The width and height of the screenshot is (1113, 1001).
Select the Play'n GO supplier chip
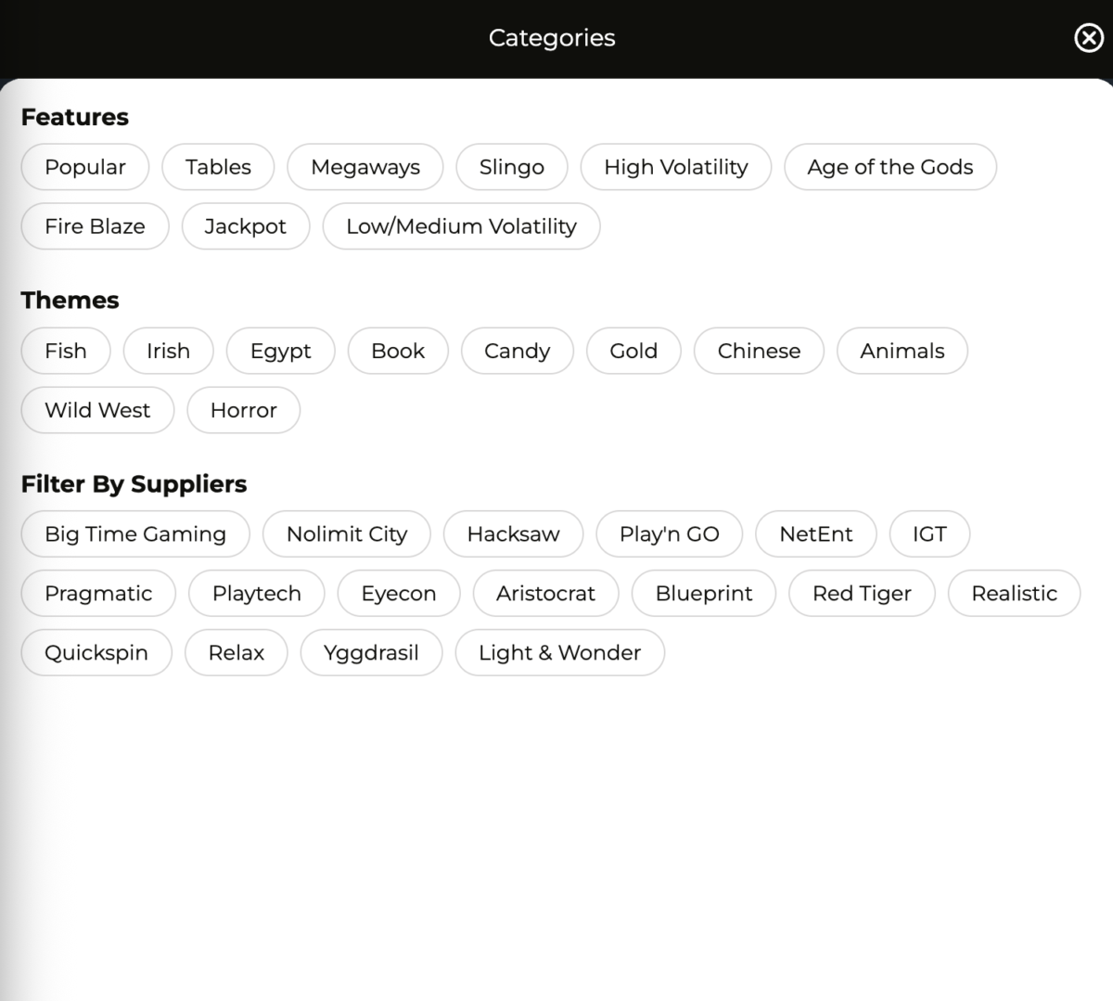[669, 534]
